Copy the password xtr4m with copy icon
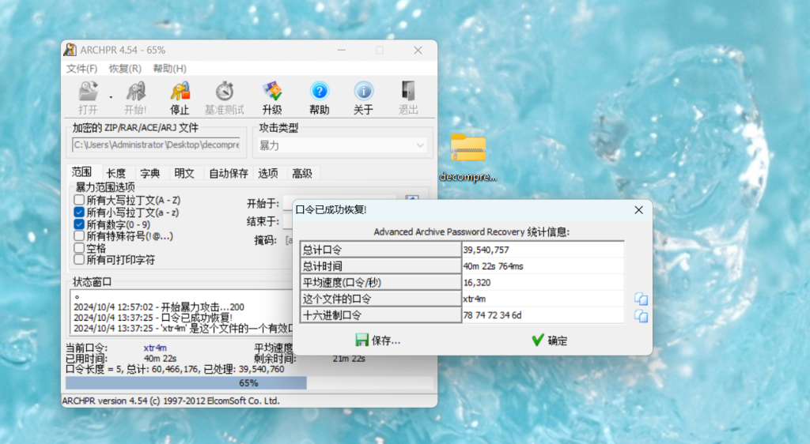The image size is (810, 444). point(641,299)
